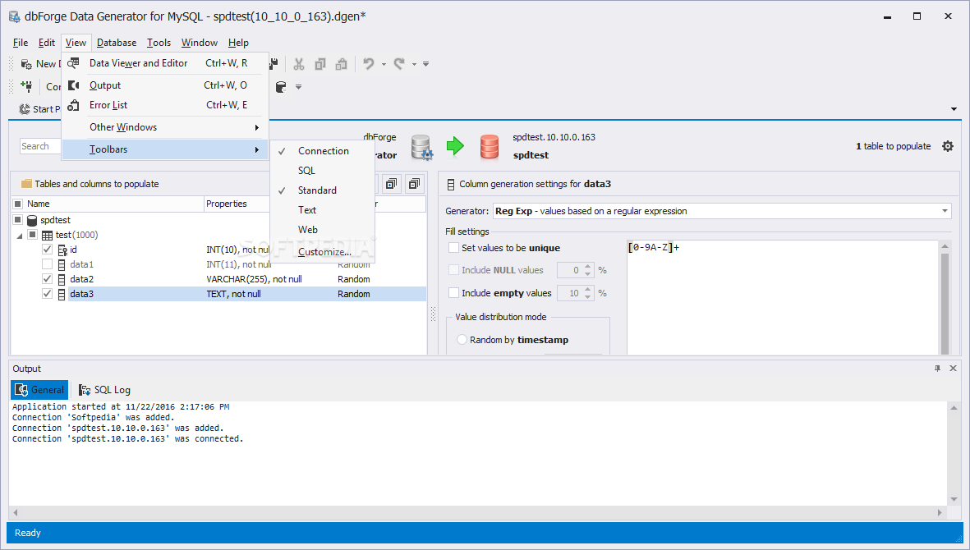The width and height of the screenshot is (970, 550).
Task: Click the Start Population icon
Action: [25, 108]
